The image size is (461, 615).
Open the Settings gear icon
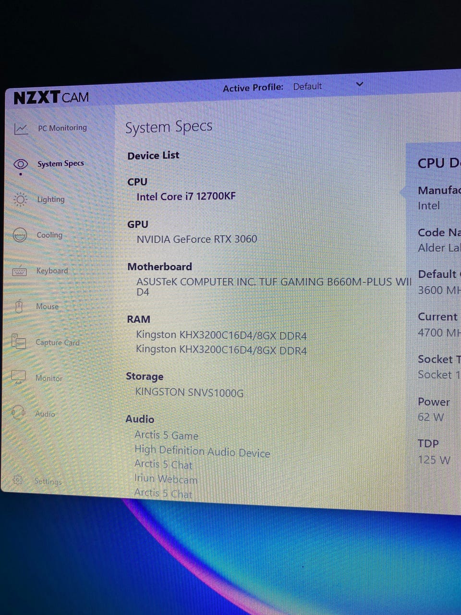click(18, 480)
